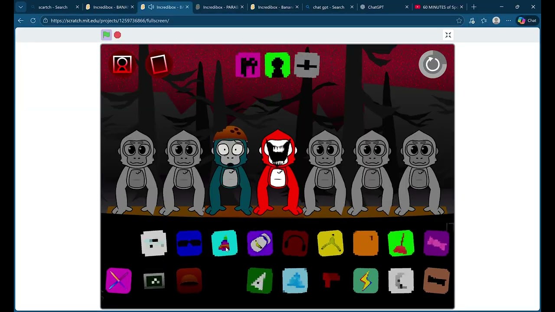This screenshot has height=312, width=555.
Task: Switch to the ChatGPT tab
Action: point(376,7)
